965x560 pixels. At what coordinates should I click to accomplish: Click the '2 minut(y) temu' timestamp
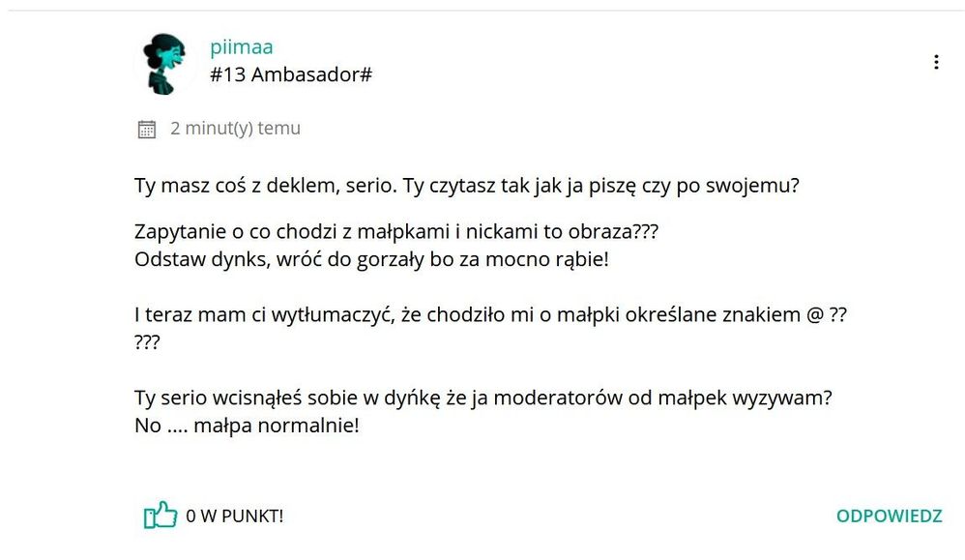click(x=235, y=127)
